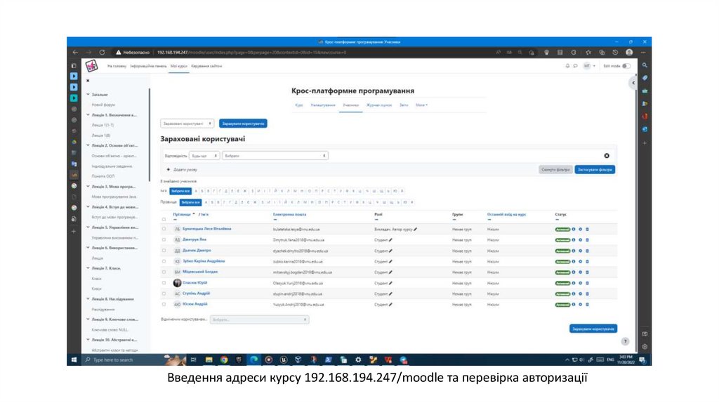Click Скинути фільтри button
Viewport: 719px width, 403px height.
click(555, 170)
